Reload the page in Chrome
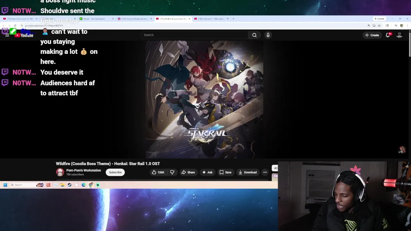The image size is (411, 231). pos(15,25)
